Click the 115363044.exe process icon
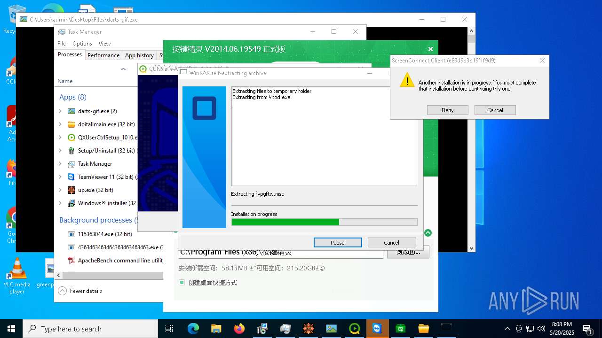The height and width of the screenshot is (338, 602). [71, 234]
